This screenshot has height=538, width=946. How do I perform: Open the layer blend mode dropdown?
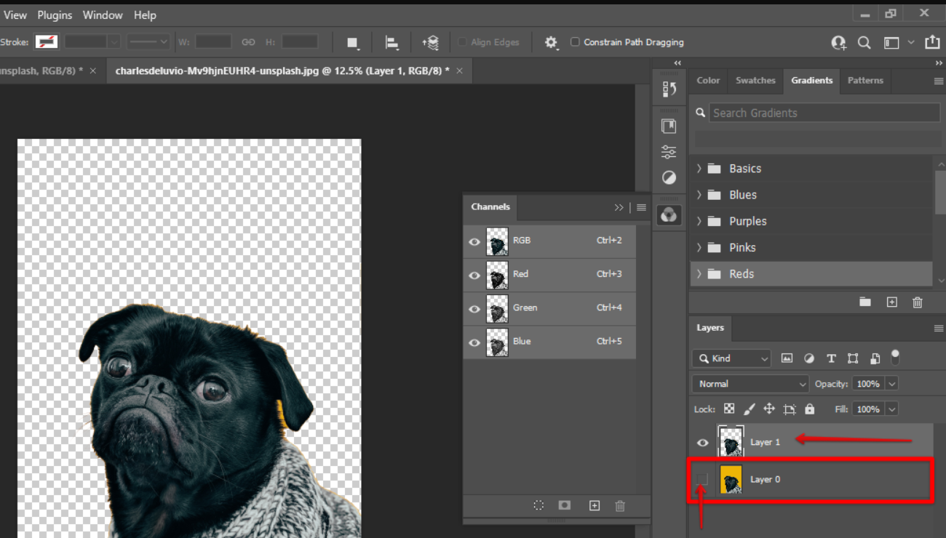pos(750,383)
